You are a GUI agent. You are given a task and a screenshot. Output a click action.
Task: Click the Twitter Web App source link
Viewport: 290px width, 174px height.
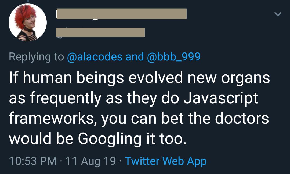pos(166,161)
